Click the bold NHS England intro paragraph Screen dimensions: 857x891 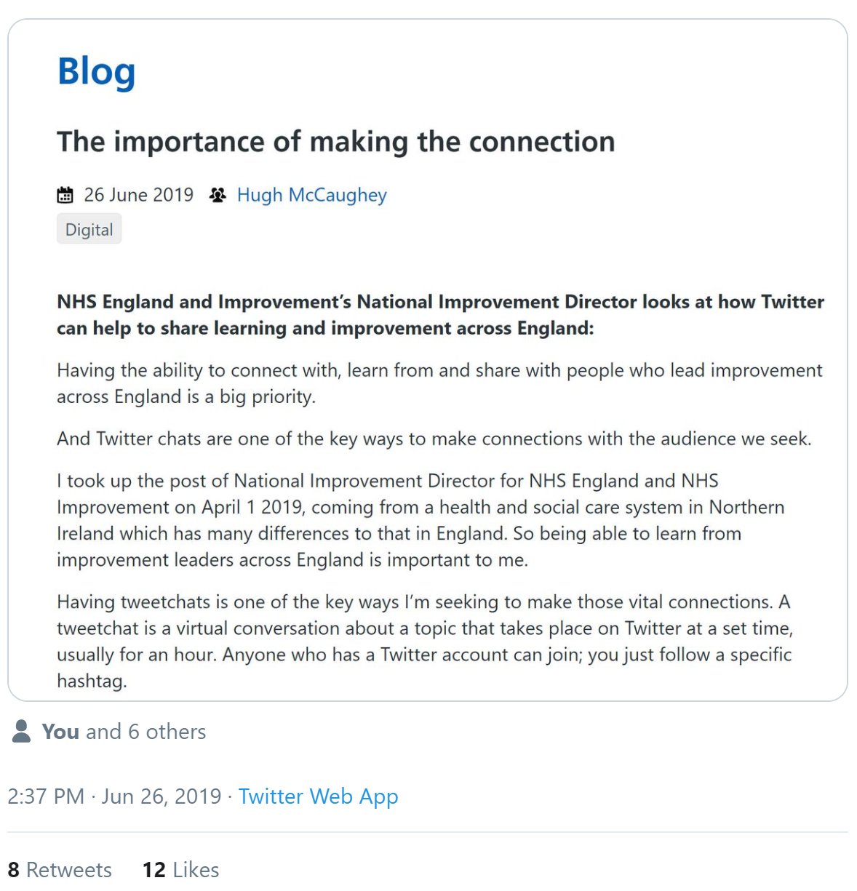coord(440,315)
